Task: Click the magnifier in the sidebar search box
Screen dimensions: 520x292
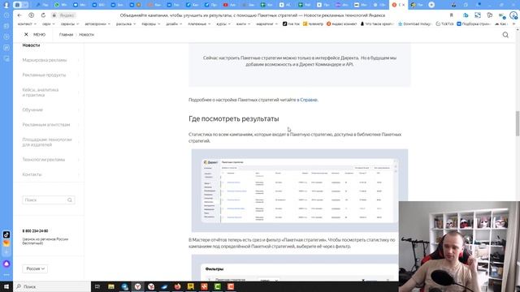Action: pyautogui.click(x=70, y=200)
